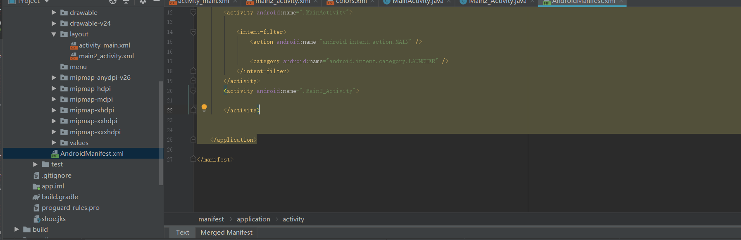Click the yellow lightbulb quick-fix icon
The height and width of the screenshot is (240, 741).
click(x=204, y=108)
